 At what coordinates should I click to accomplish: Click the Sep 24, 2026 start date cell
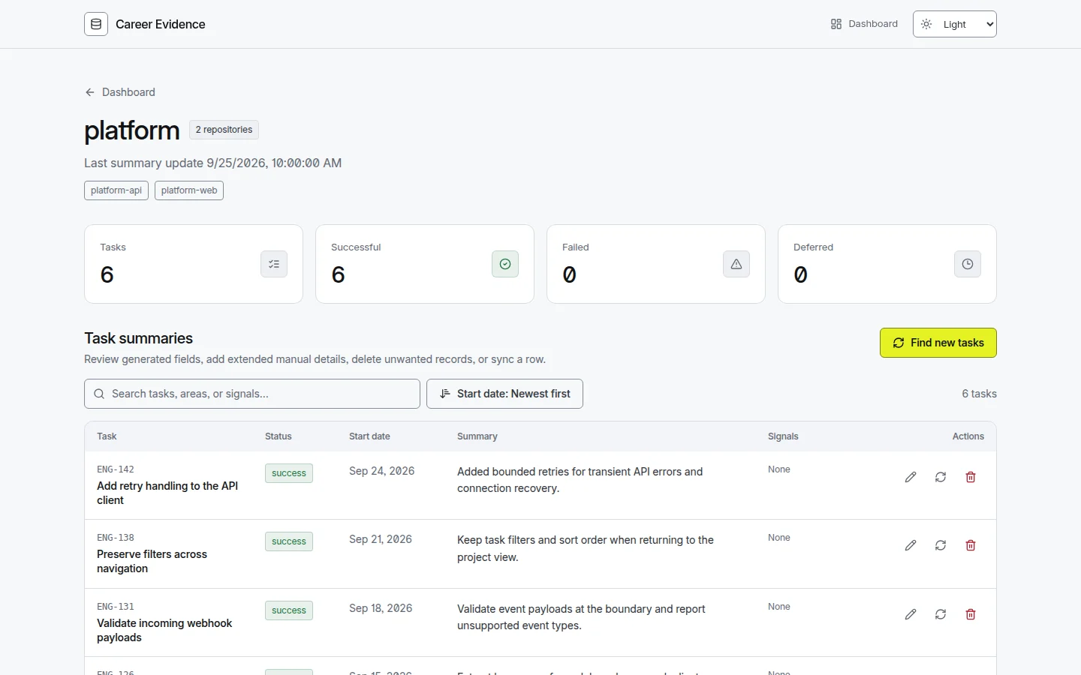(x=382, y=471)
